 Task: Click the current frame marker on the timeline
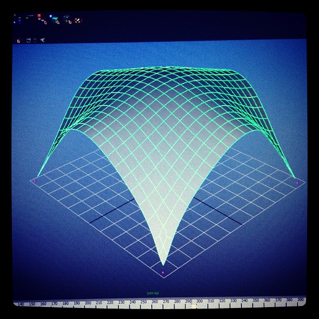[x=194, y=305]
